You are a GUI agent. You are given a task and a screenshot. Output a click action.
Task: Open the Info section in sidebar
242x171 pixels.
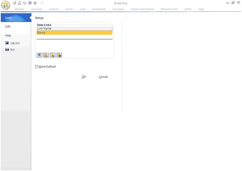(8, 27)
